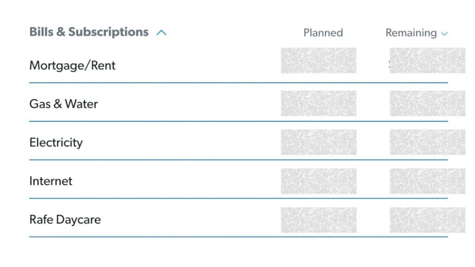Select the Rafe Daycare line name
475x267 pixels.
pos(65,219)
